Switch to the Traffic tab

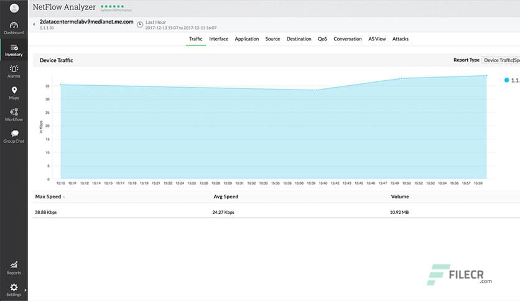196,39
